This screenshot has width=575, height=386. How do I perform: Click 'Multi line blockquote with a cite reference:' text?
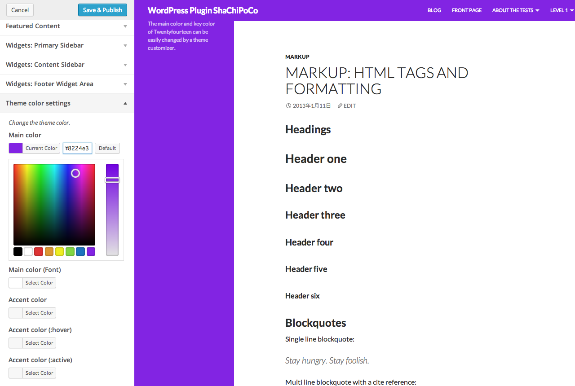click(351, 382)
